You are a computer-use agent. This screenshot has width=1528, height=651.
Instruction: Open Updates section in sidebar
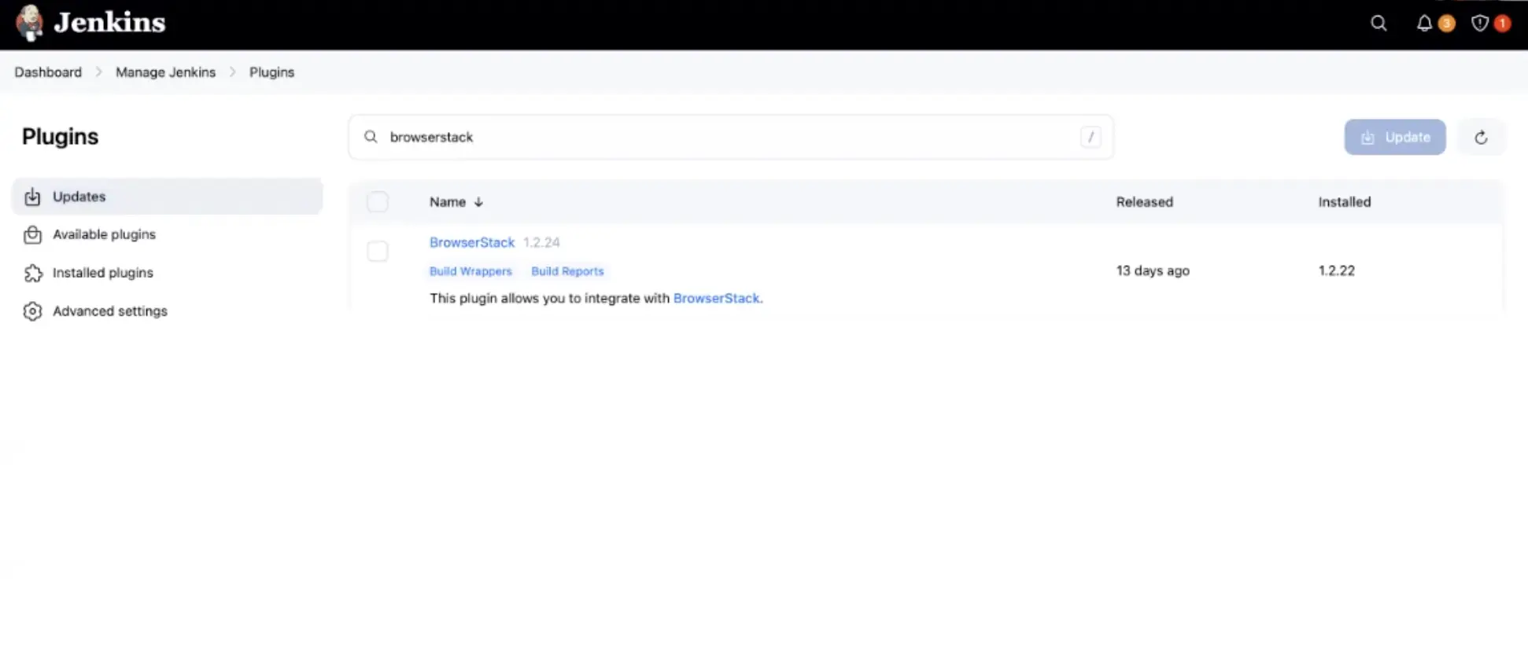tap(167, 197)
